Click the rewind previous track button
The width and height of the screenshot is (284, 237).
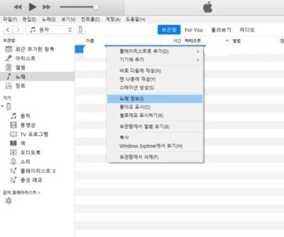tap(18, 7)
